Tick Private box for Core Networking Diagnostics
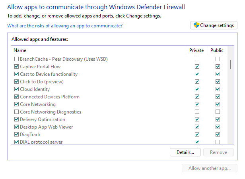Screen dimensions: 245x179 (197, 112)
